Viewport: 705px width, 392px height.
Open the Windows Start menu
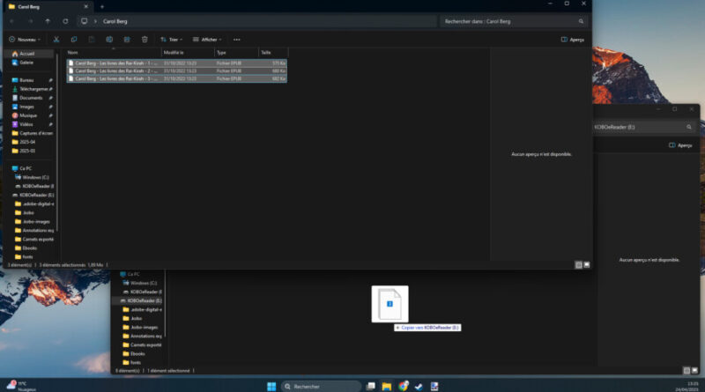click(271, 386)
